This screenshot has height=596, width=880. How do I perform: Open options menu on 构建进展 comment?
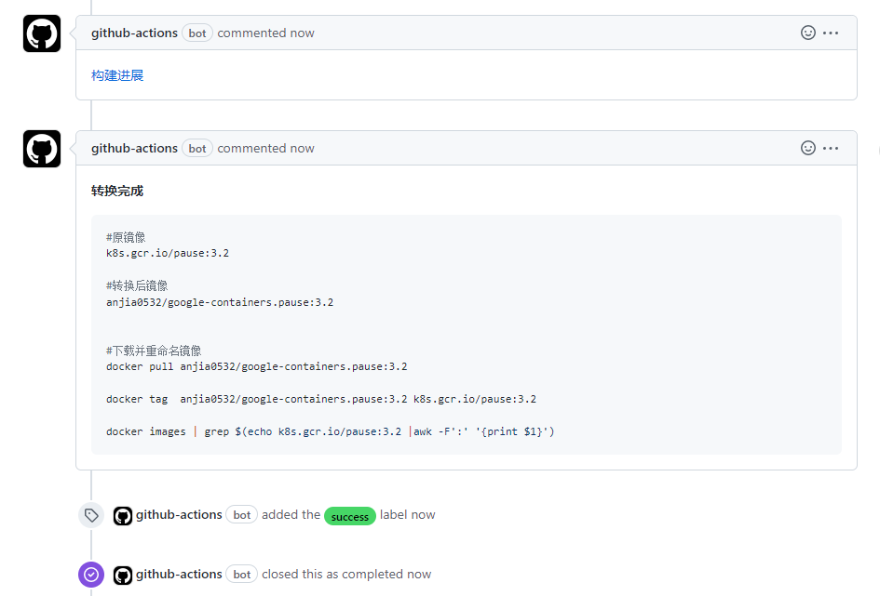(x=831, y=33)
